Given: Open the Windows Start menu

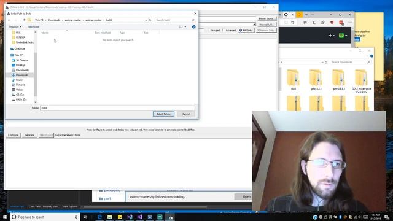Looking at the screenshot, I should pyautogui.click(x=5, y=217).
